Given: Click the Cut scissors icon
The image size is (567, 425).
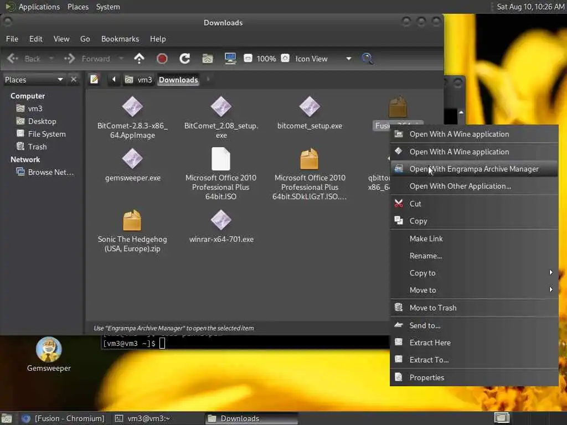Looking at the screenshot, I should point(399,204).
